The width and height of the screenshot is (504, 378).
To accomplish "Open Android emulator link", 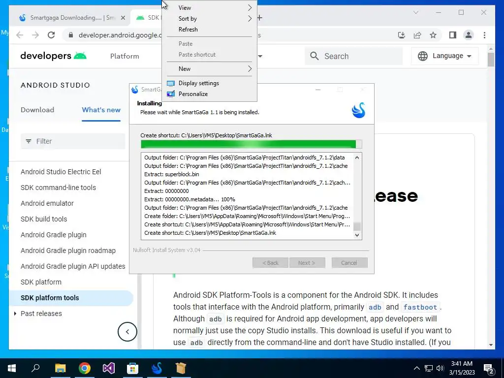I will (47, 203).
